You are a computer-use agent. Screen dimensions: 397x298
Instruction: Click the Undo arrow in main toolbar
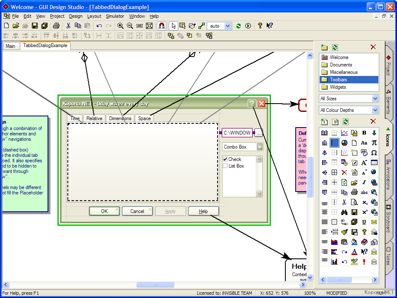click(x=99, y=26)
